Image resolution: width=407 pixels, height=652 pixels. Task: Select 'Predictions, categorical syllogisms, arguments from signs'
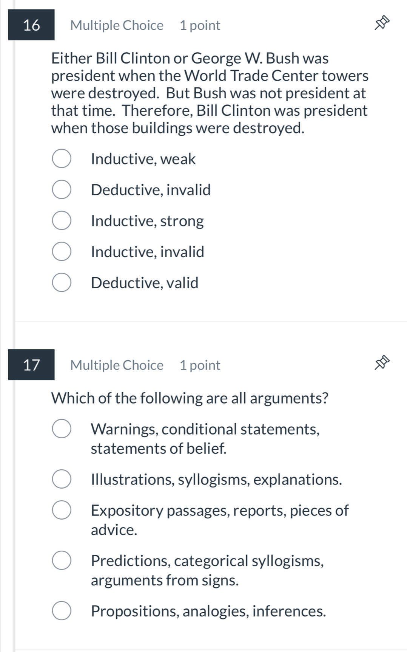click(62, 560)
